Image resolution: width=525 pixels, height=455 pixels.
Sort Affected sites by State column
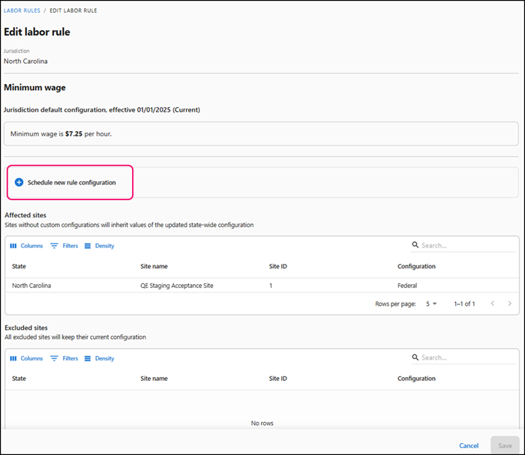click(x=19, y=266)
